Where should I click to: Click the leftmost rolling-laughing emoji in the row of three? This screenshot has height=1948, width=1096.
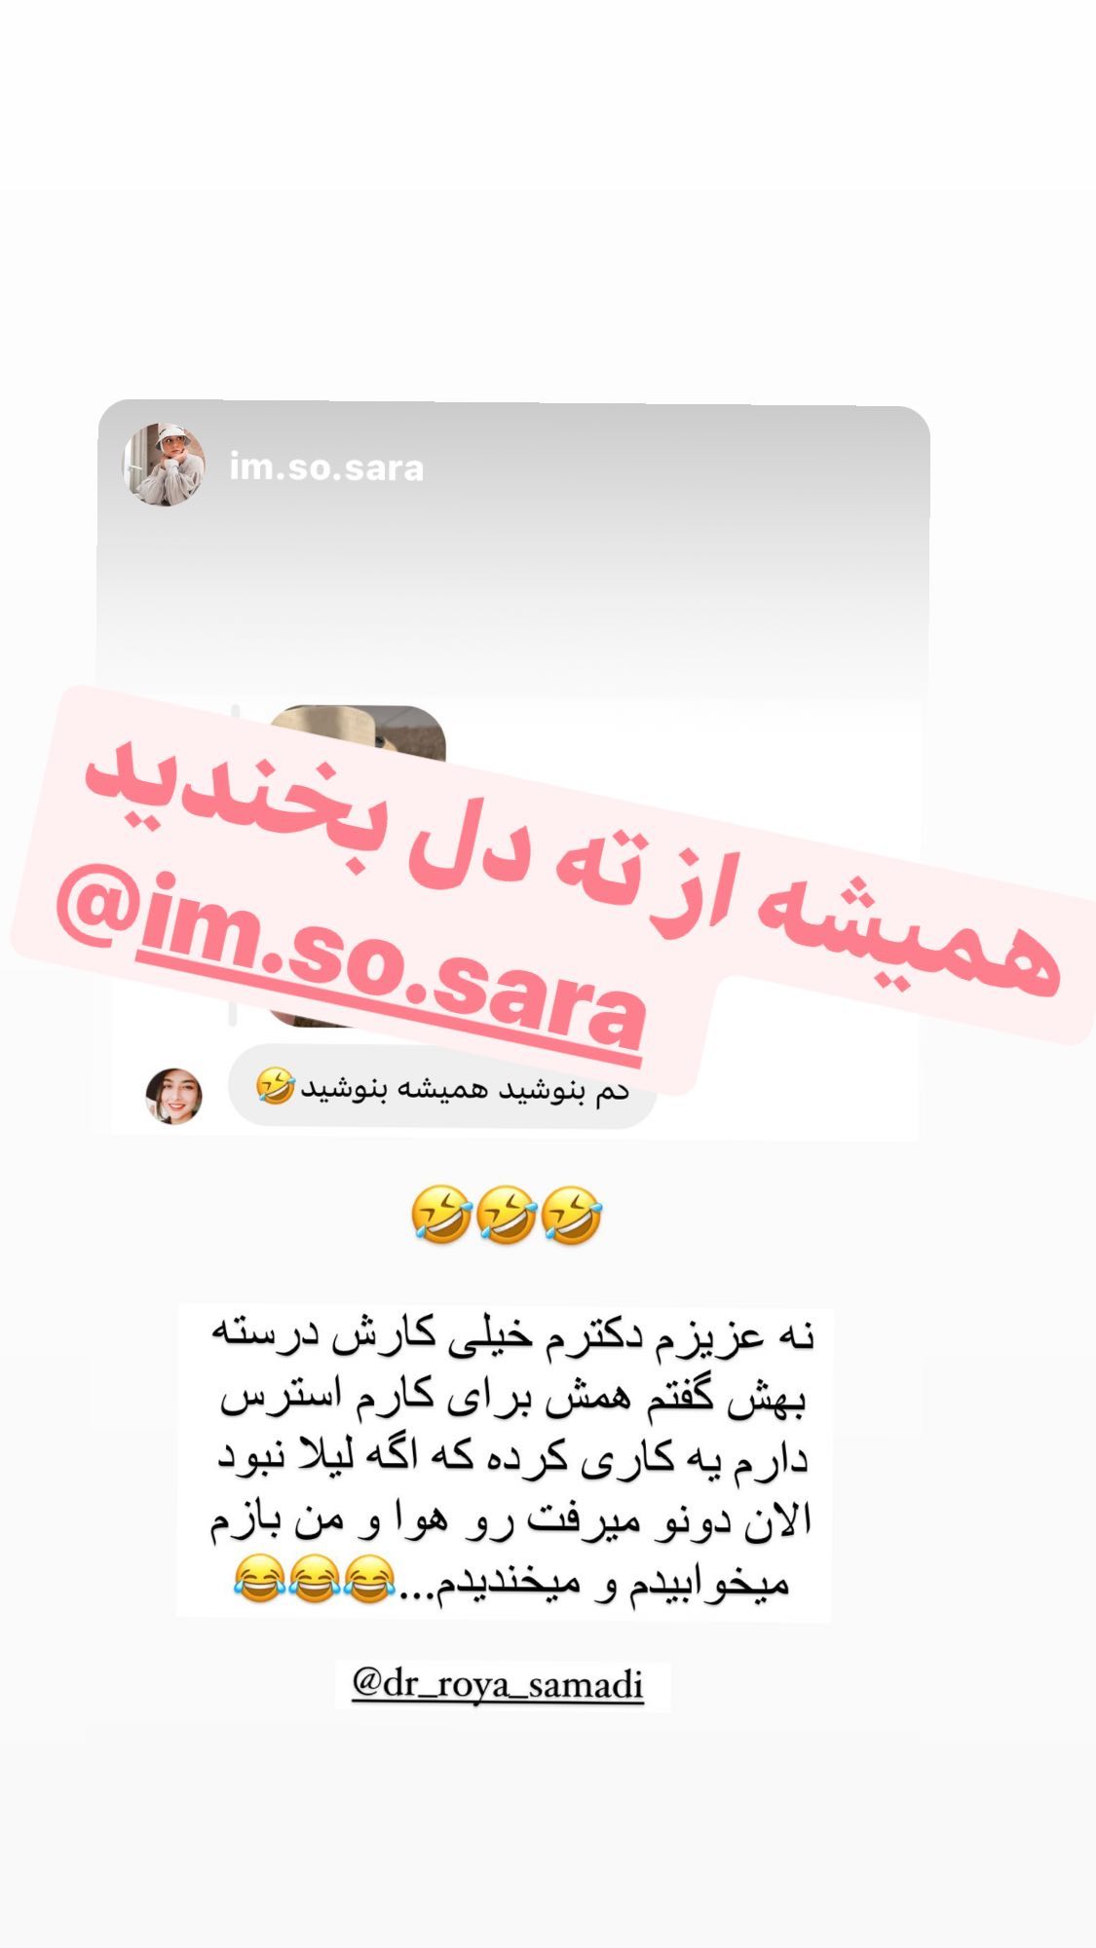[441, 1215]
